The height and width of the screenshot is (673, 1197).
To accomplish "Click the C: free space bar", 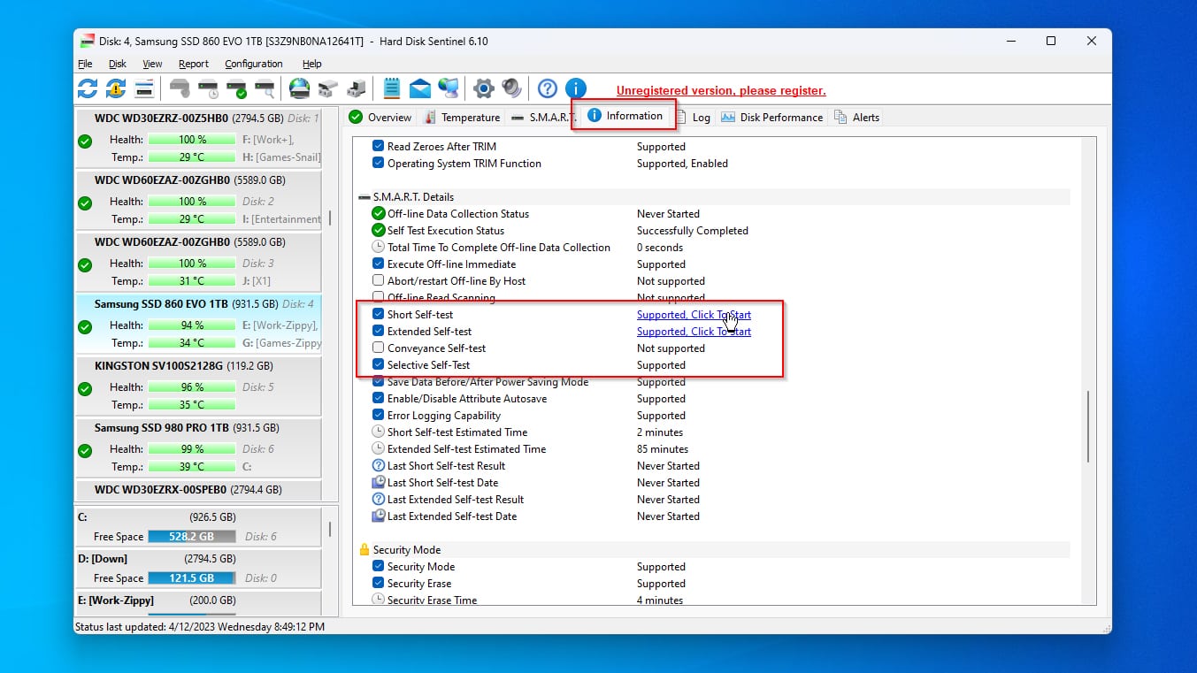I will coord(191,536).
